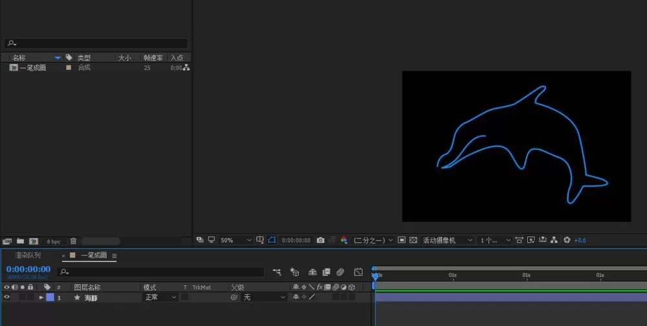Open the (二分之一) resolution dropdown
The width and height of the screenshot is (647, 326).
coord(373,240)
